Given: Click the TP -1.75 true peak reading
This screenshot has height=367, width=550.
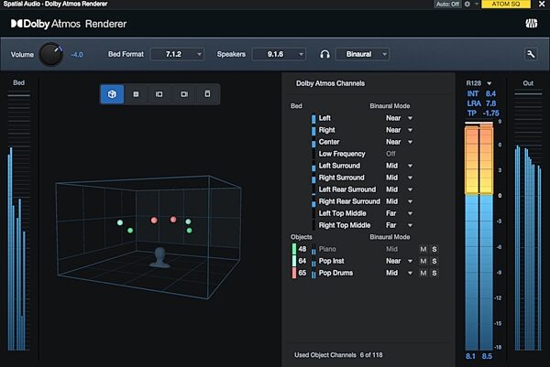Looking at the screenshot, I should point(483,113).
